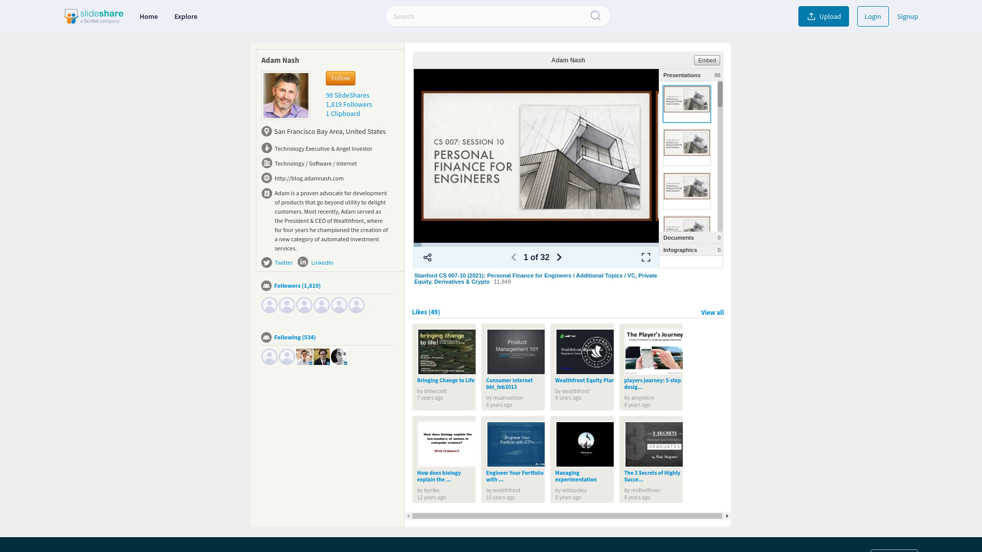Screen dimensions: 982x552
Task: Open the Twitter text link
Action: pos(283,263)
